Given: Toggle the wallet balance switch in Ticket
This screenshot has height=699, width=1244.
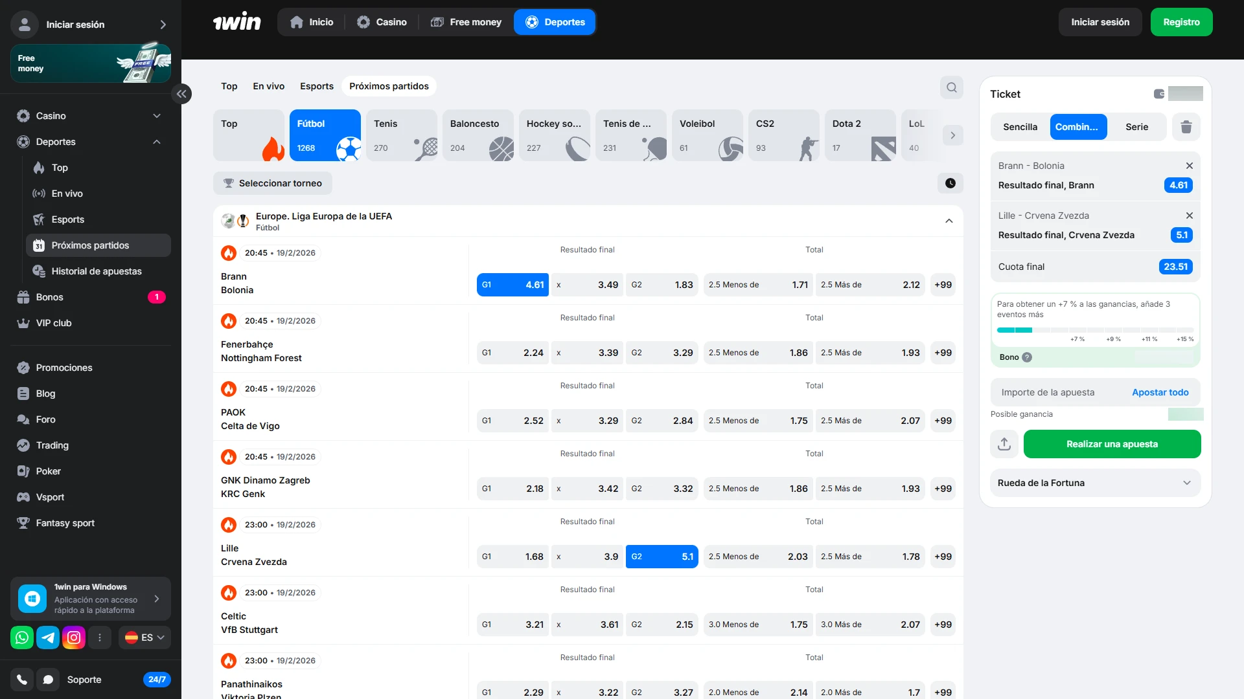Looking at the screenshot, I should (x=1159, y=94).
